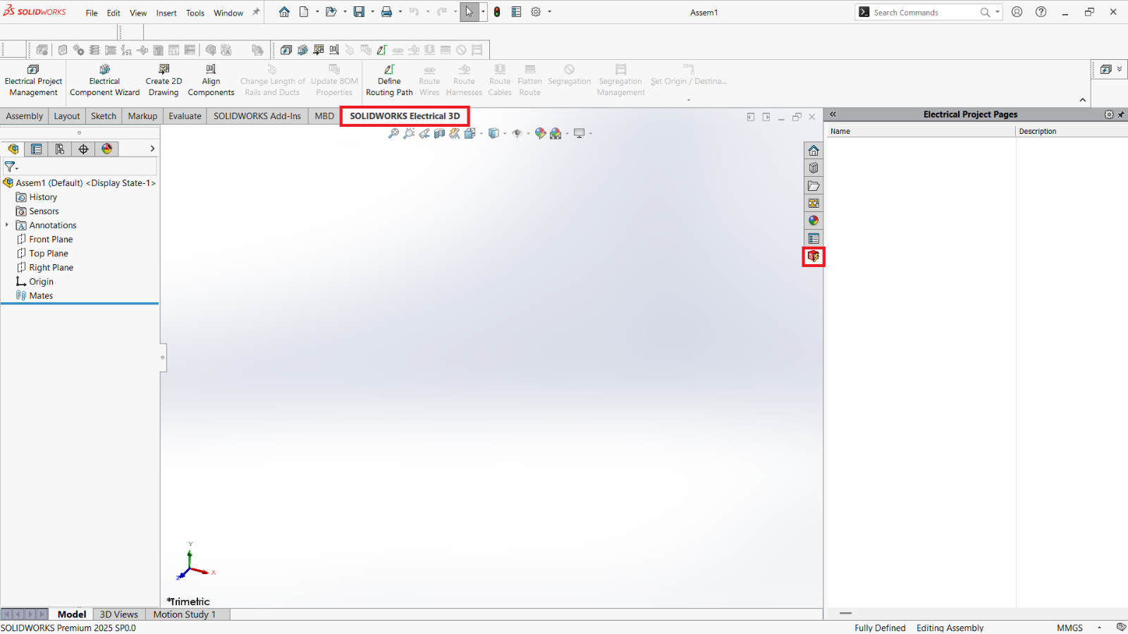Click the Home icon in title toolbar
This screenshot has height=634, width=1128.
point(284,12)
